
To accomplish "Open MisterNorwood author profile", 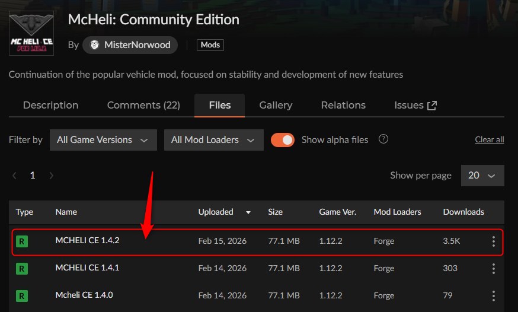I will coord(130,45).
